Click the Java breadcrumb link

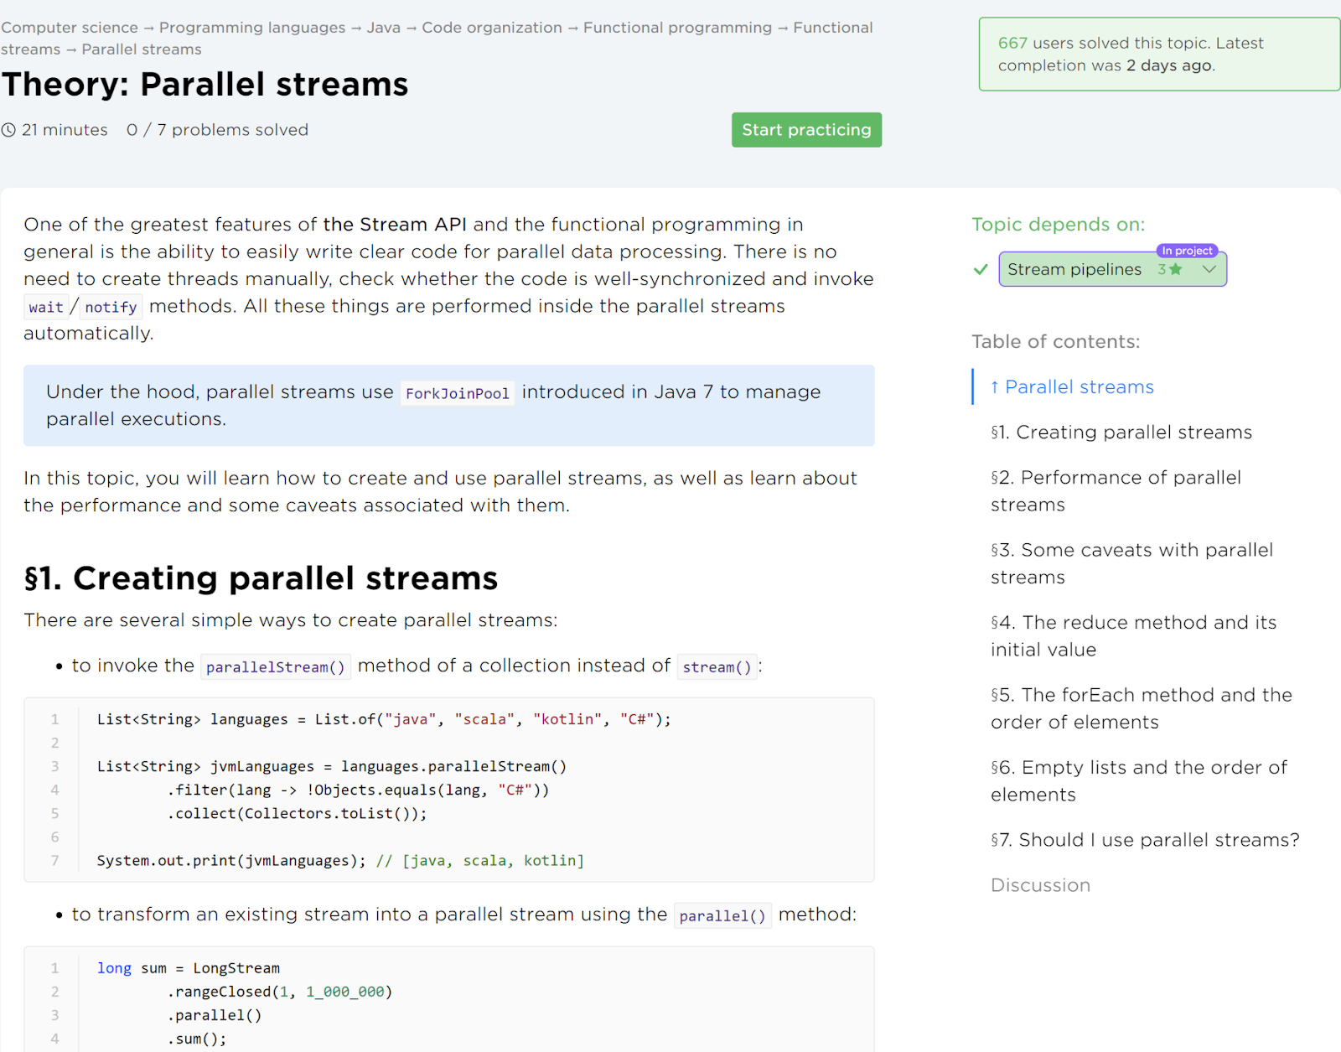(383, 28)
